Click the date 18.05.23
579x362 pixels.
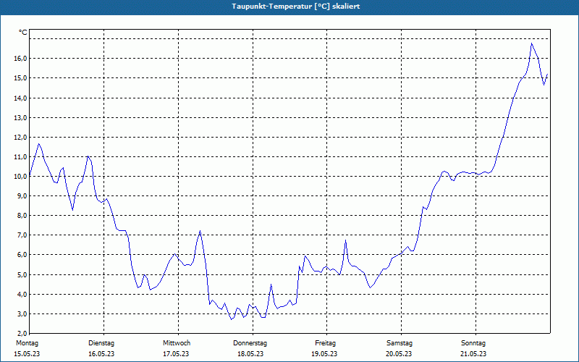[250, 354]
